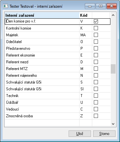Select the Majetek row
Screen dimensions: 120x142
[x=57, y=35]
